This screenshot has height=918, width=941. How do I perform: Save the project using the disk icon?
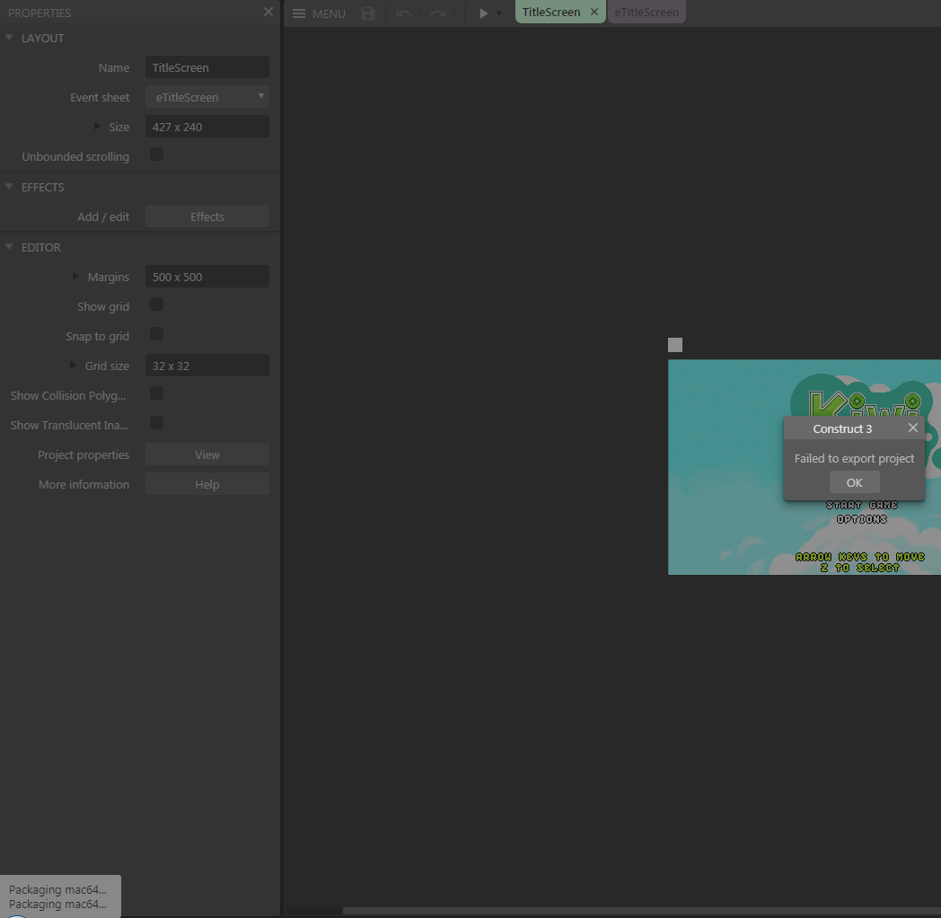tap(367, 13)
